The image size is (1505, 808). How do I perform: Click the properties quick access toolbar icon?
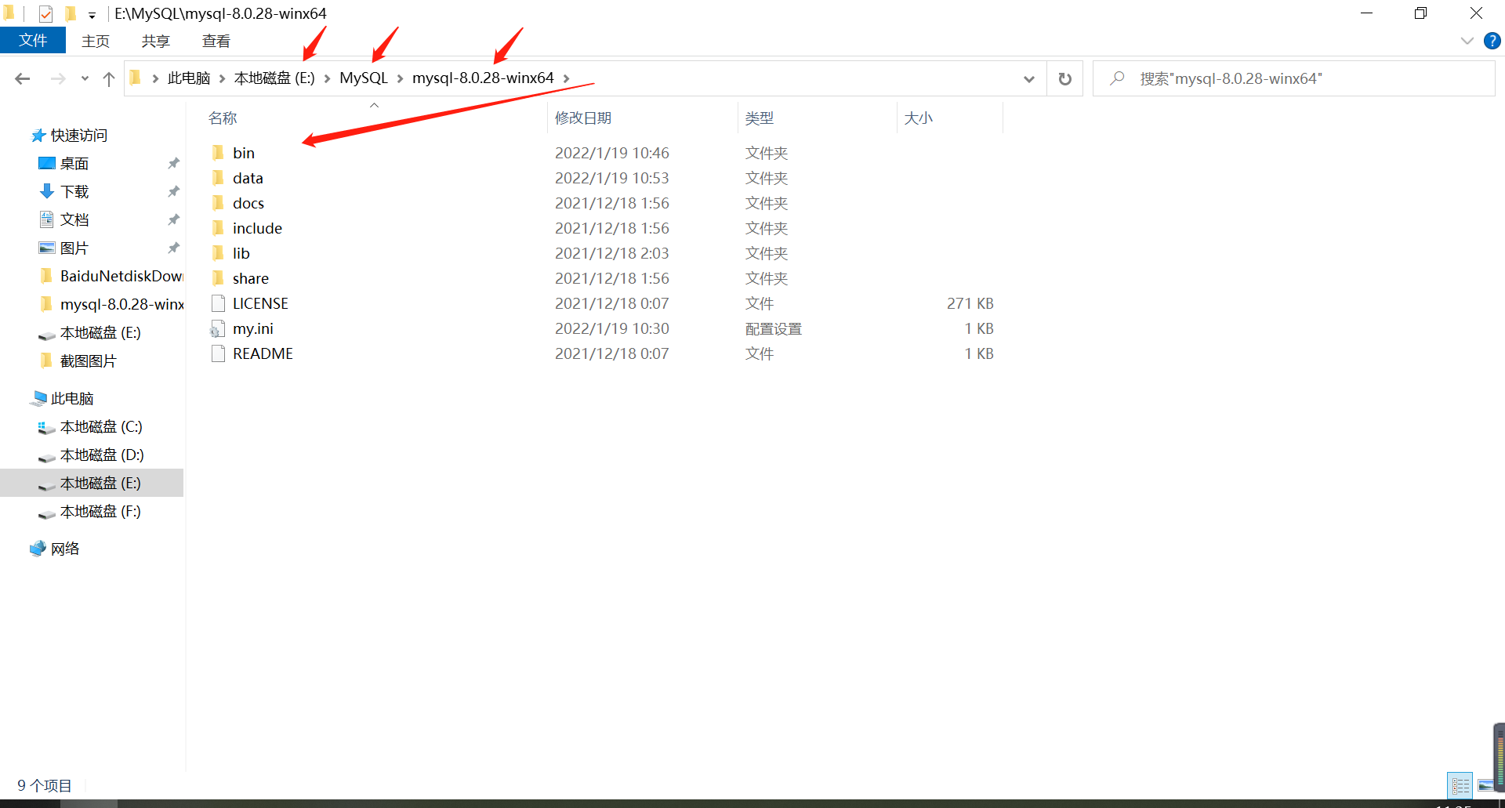45,13
